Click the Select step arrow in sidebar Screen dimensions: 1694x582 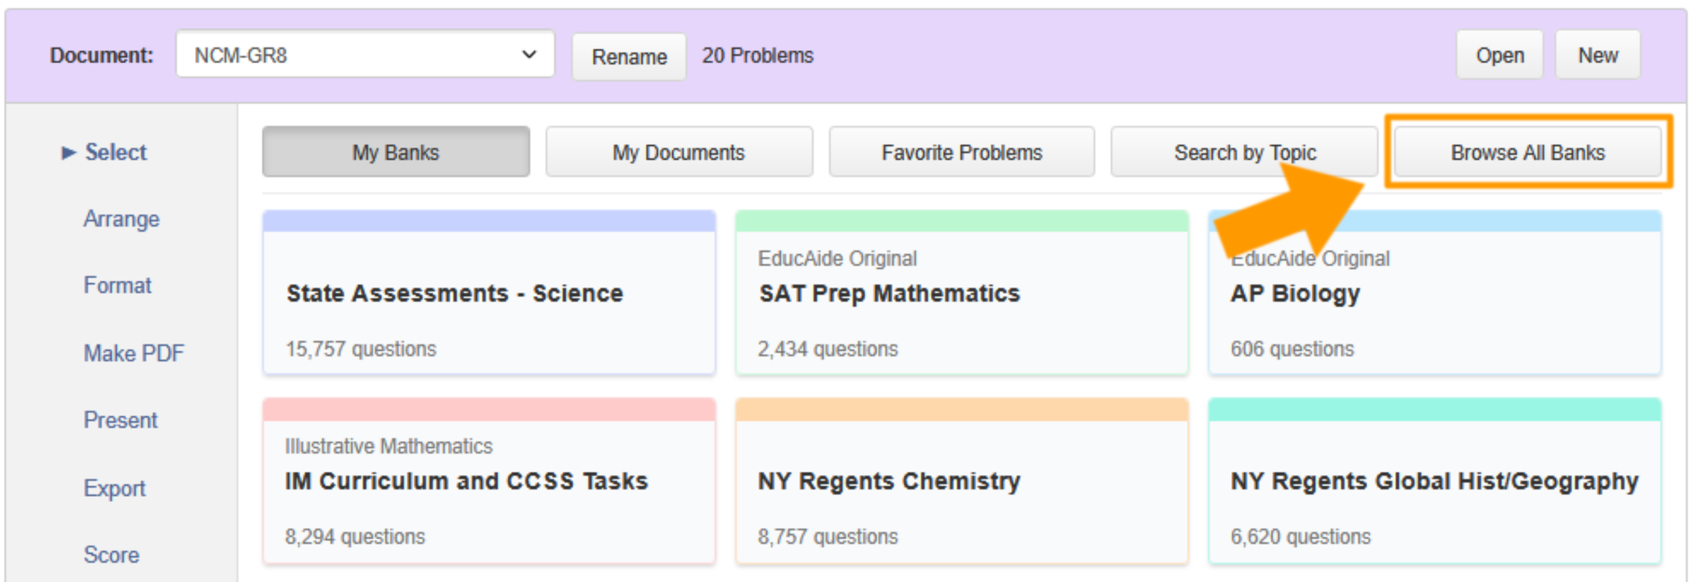[x=68, y=152]
